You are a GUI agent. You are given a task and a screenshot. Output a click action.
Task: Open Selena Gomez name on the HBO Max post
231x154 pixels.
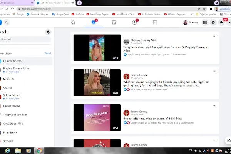(x=139, y=112)
